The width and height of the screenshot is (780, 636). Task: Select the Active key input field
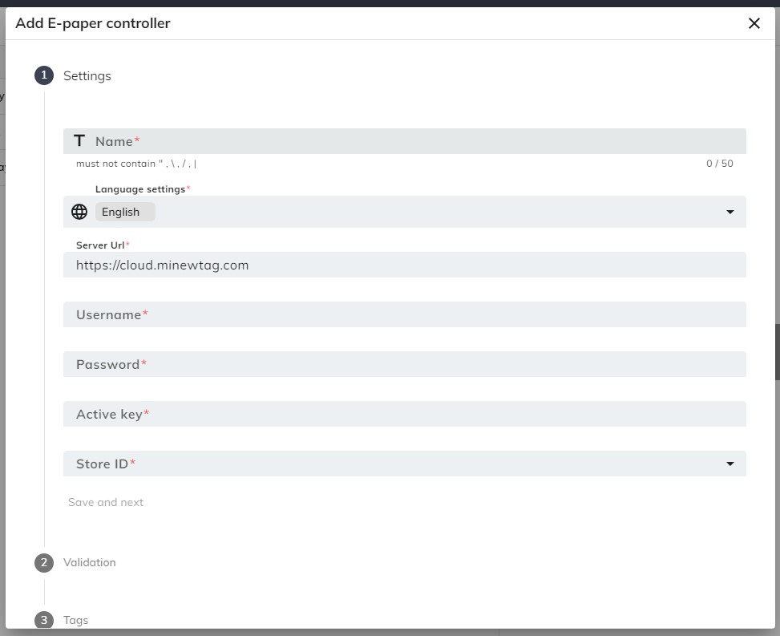tap(404, 414)
